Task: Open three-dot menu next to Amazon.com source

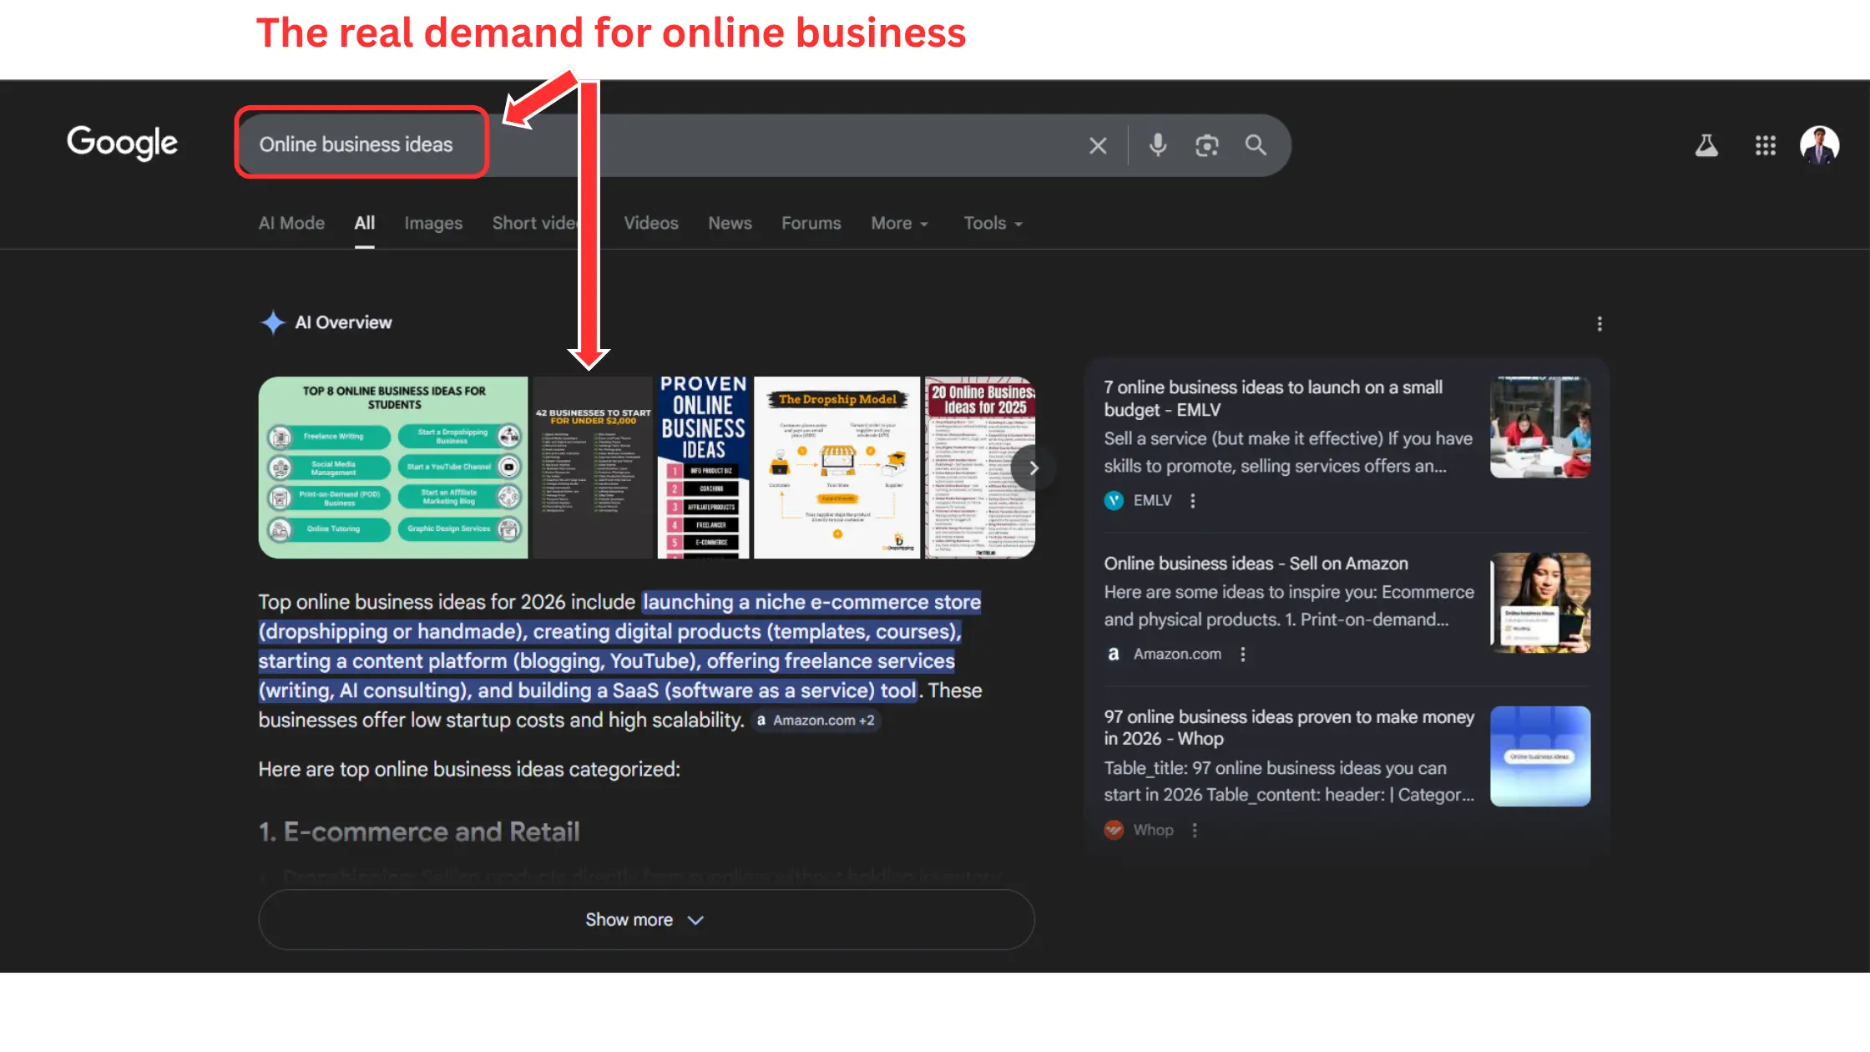Action: pos(1242,655)
